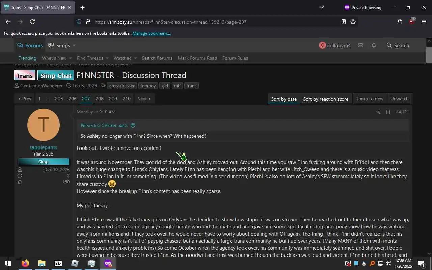Viewport: 432px width, 270px height.
Task: Open collabvm4 account menu
Action: [x=335, y=45]
